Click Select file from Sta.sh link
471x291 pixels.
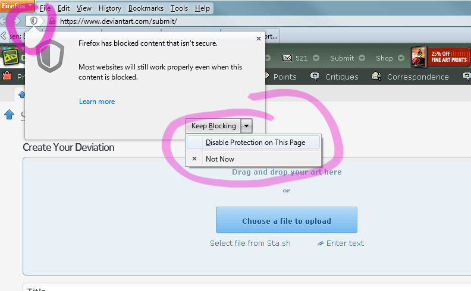[250, 243]
